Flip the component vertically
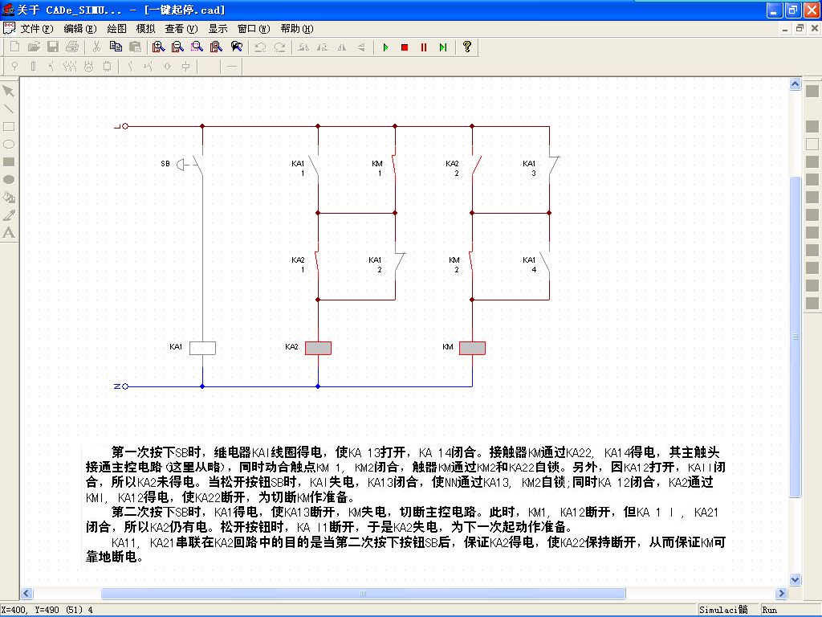The width and height of the screenshot is (822, 617). [x=361, y=47]
